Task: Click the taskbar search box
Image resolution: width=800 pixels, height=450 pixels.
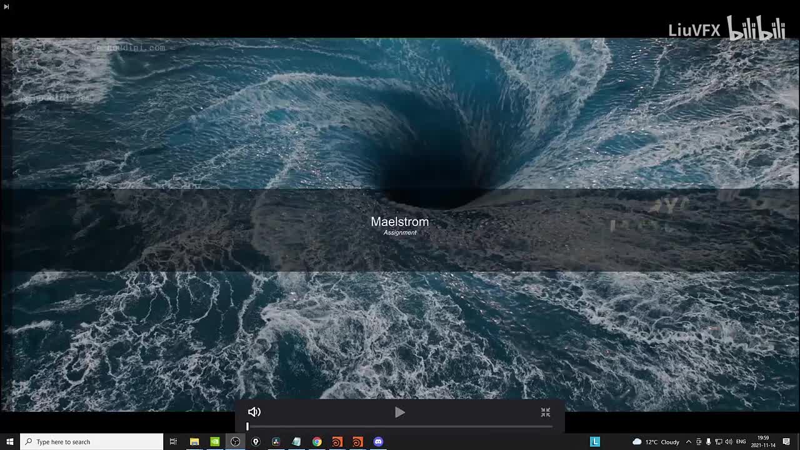Action: [x=92, y=442]
